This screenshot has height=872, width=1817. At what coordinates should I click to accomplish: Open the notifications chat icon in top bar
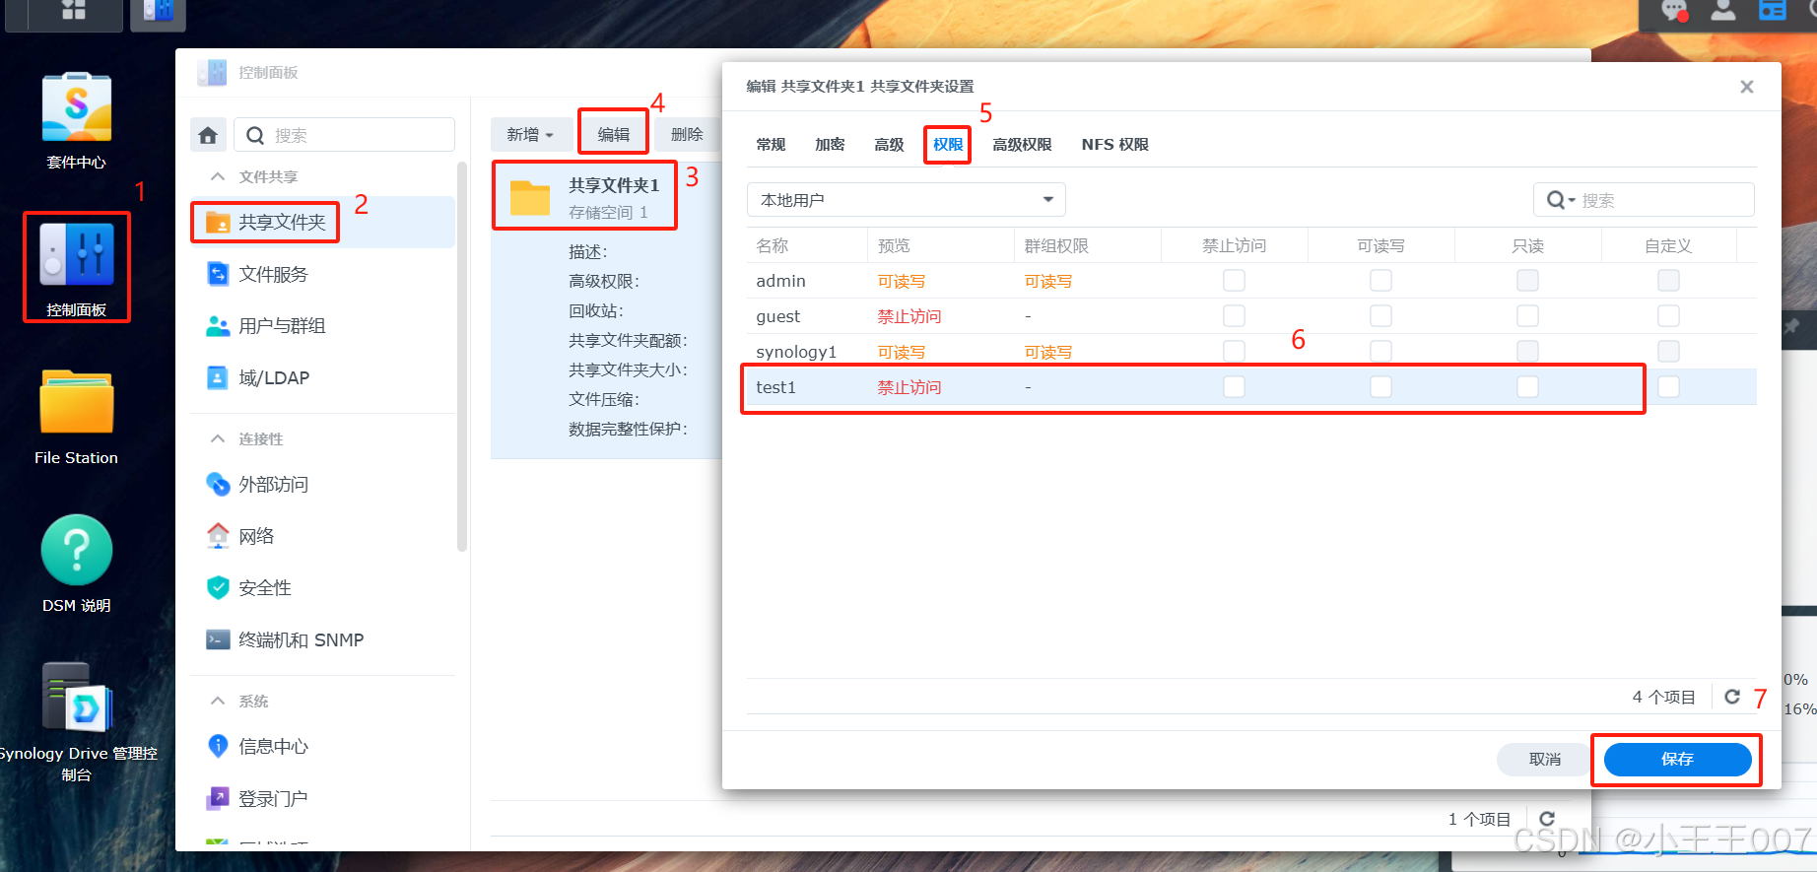click(x=1674, y=11)
